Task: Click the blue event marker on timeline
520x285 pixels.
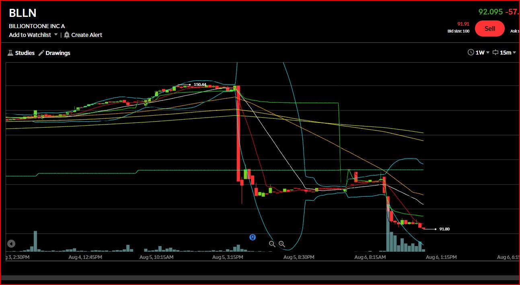Action: (x=253, y=237)
